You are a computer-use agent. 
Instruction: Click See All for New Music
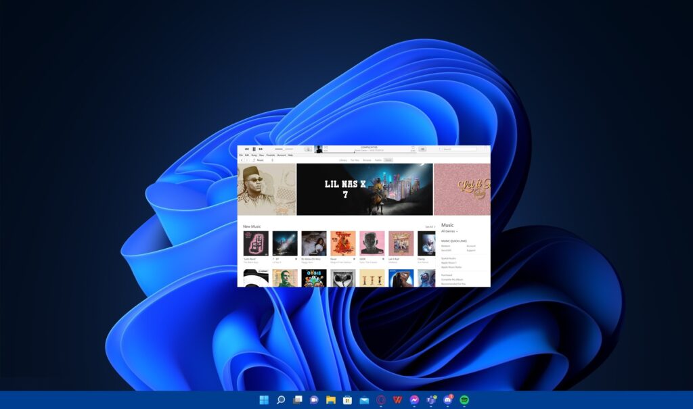pos(430,226)
